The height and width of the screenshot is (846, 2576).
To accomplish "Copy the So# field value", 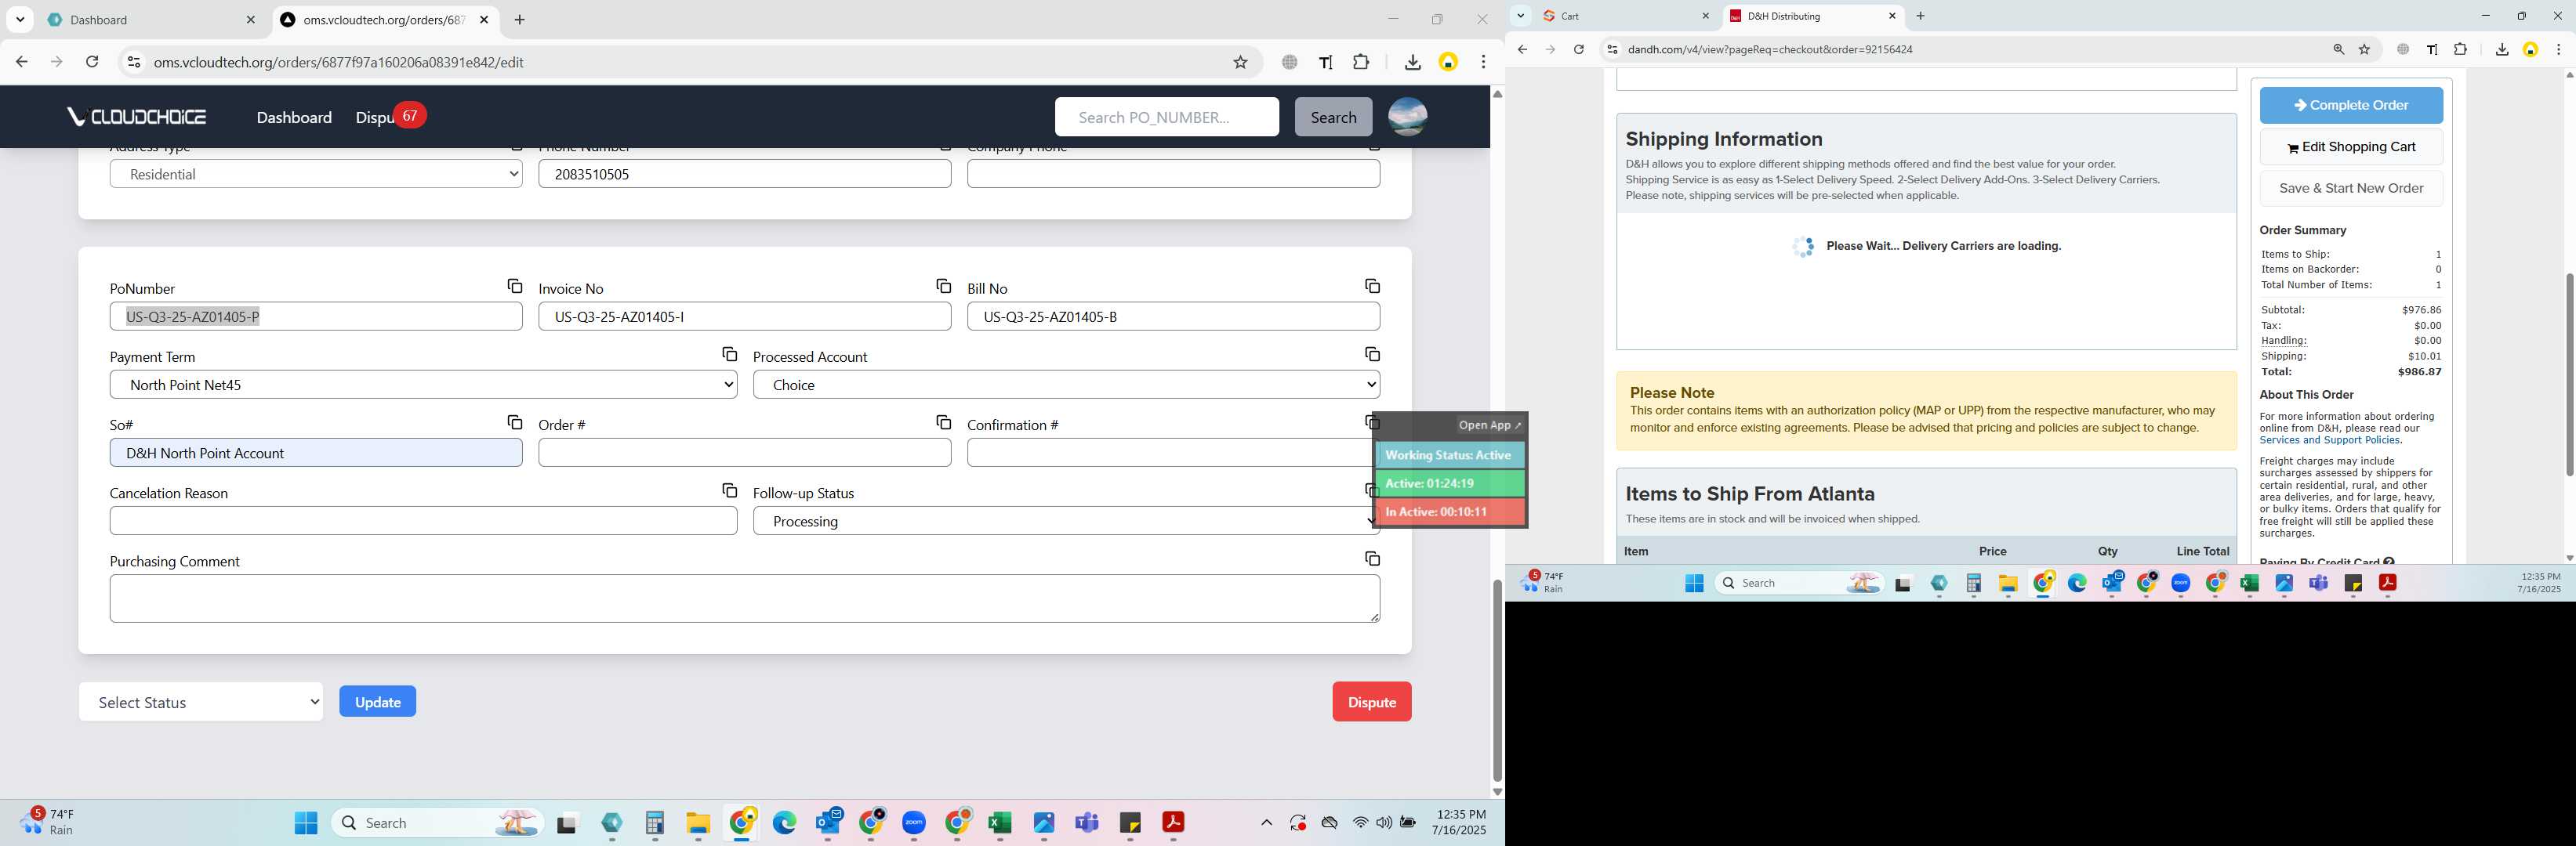I will (x=514, y=422).
